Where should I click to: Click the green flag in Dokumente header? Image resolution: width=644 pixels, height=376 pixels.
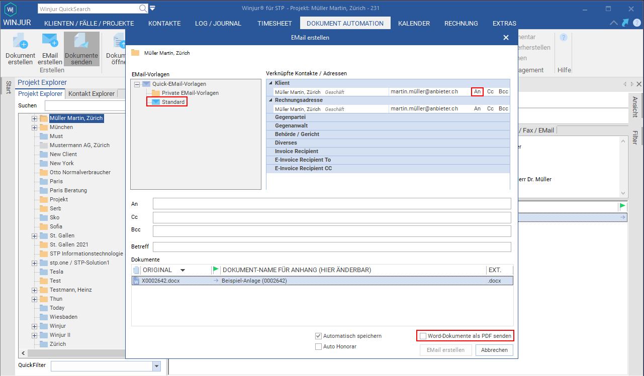pyautogui.click(x=216, y=270)
